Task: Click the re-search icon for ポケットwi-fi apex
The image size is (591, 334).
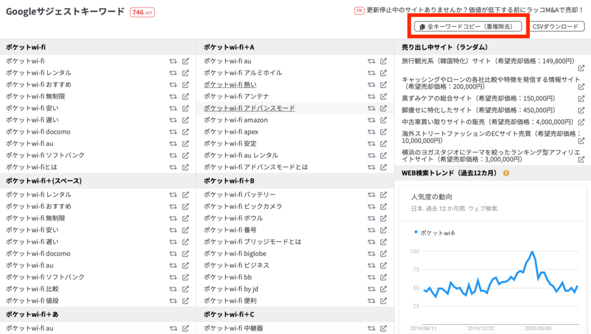Action: coord(371,132)
